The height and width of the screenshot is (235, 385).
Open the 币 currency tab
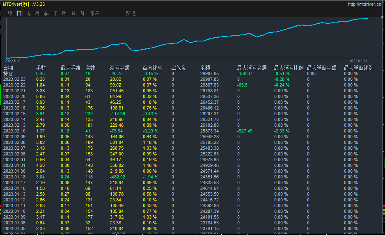pyautogui.click(x=64, y=13)
